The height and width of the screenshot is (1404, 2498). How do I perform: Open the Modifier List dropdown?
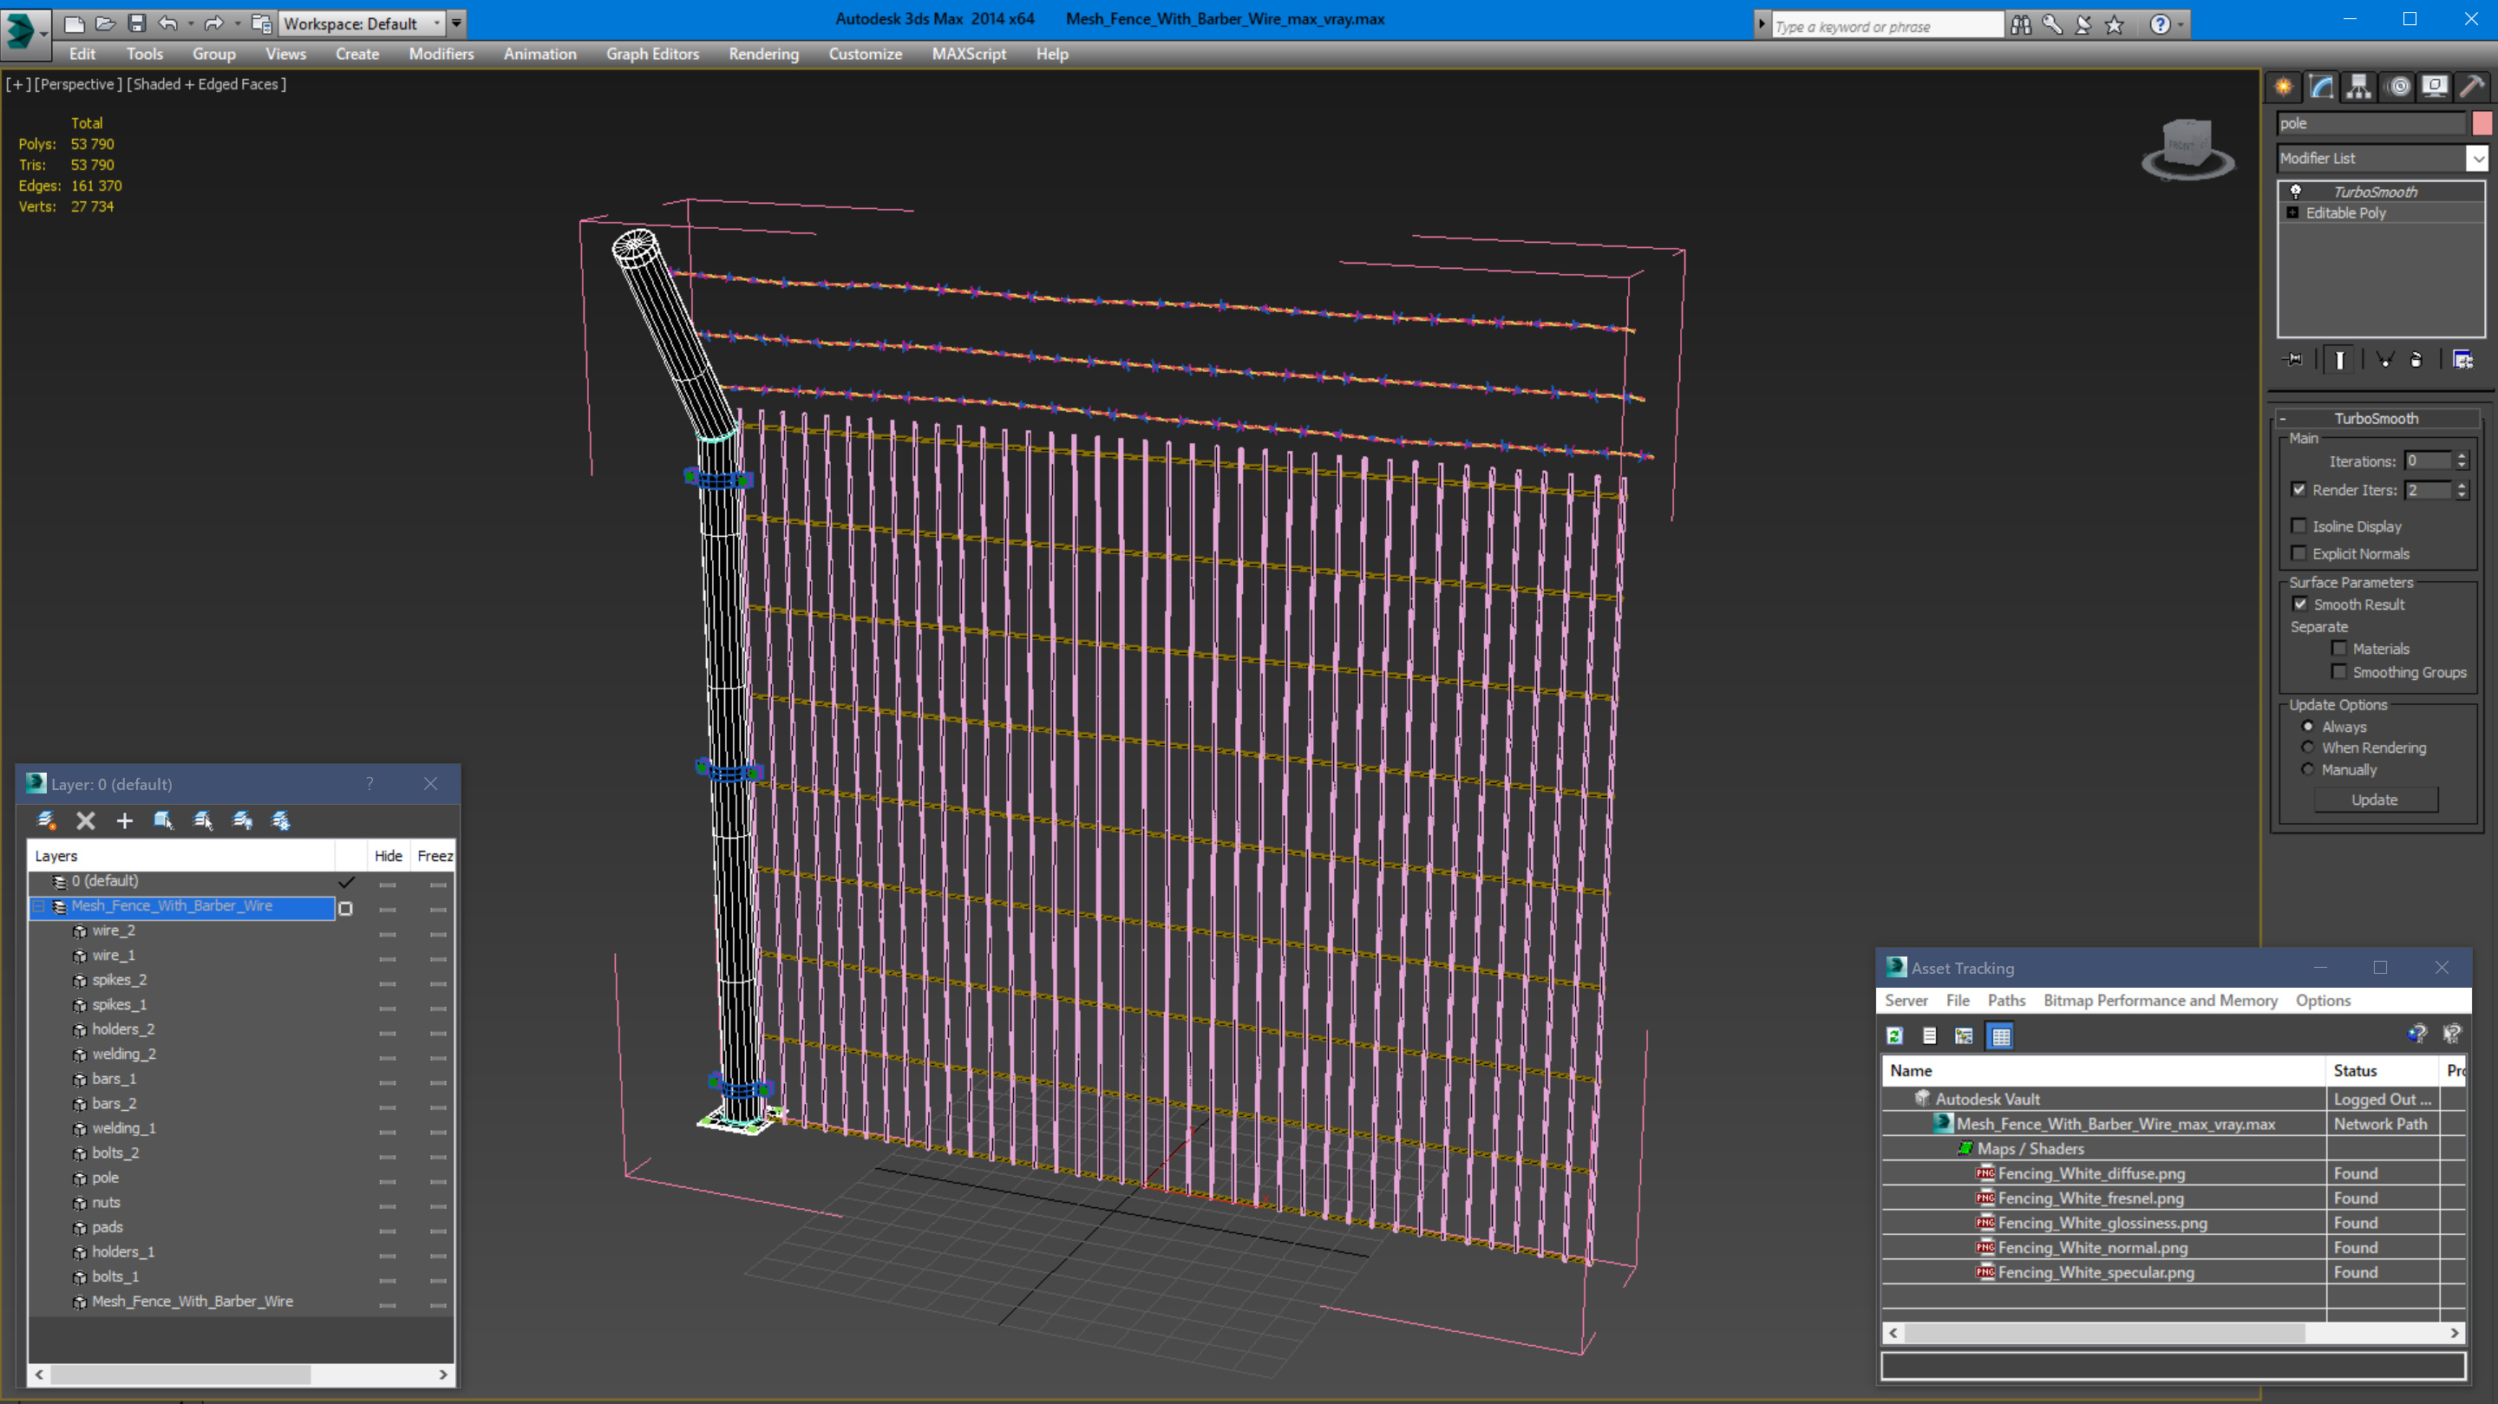[2478, 158]
